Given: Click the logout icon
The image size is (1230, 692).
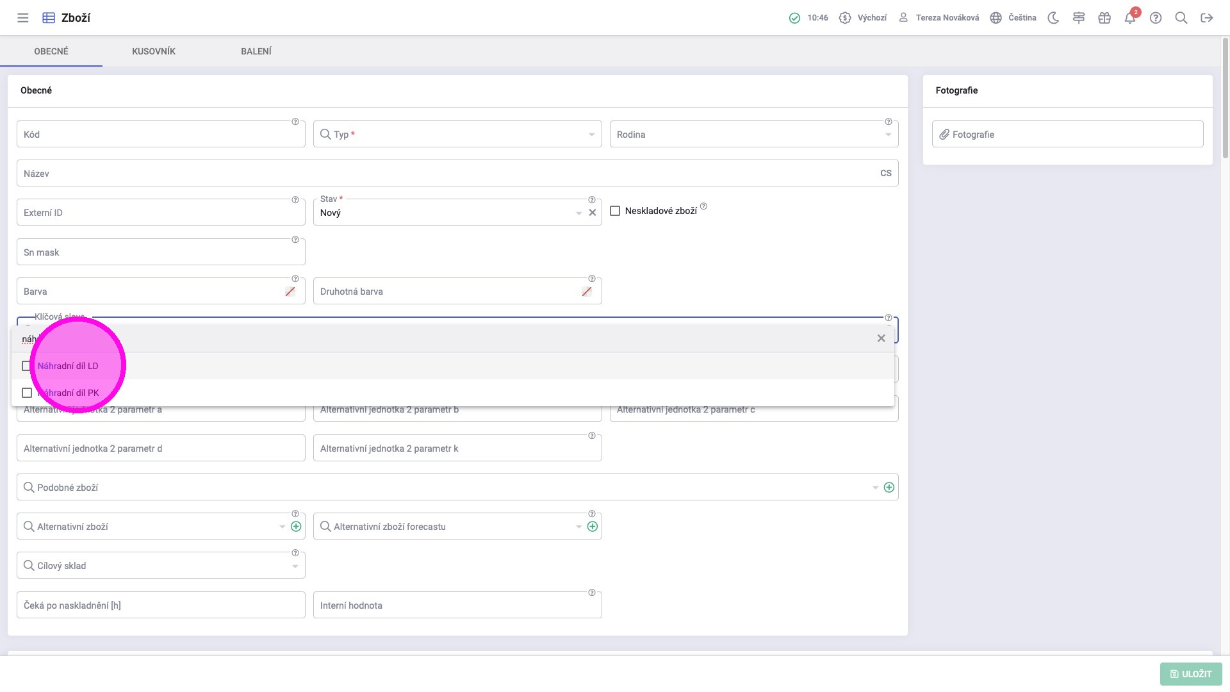Looking at the screenshot, I should pos(1207,18).
